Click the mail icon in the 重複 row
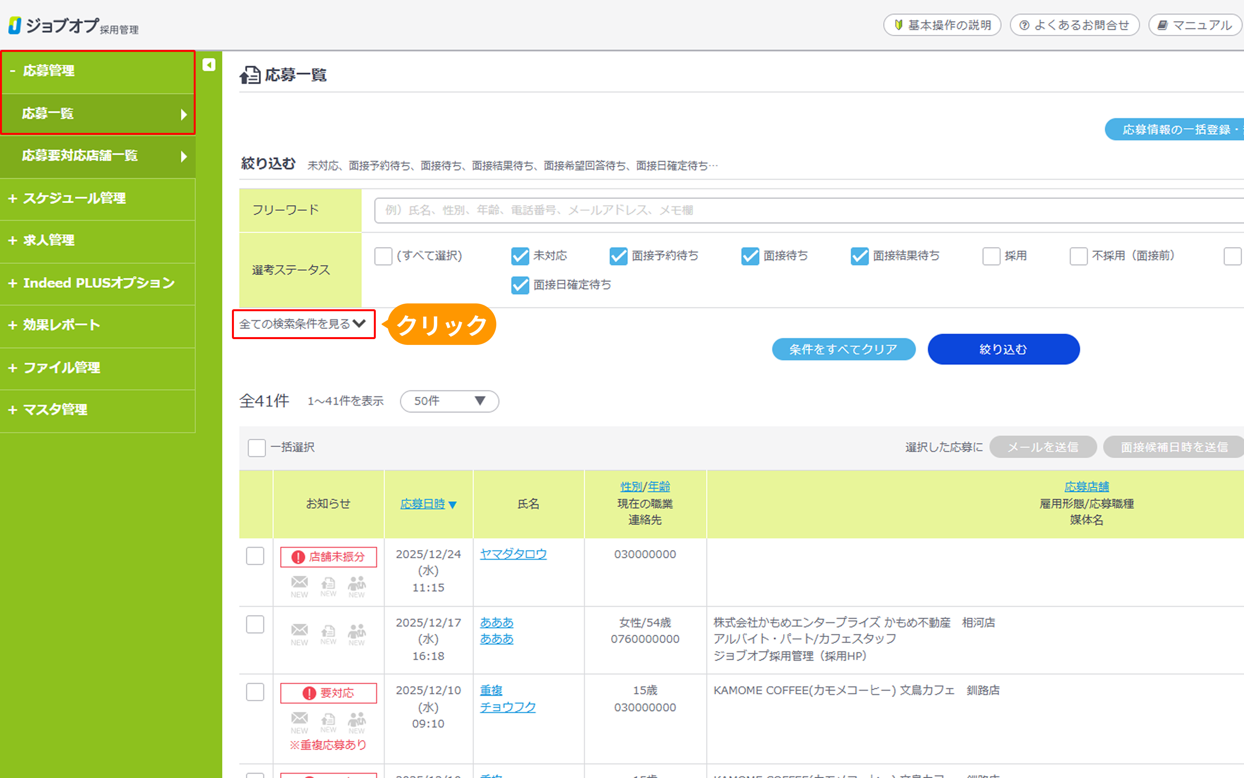Viewport: 1244px width, 778px height. (x=299, y=718)
